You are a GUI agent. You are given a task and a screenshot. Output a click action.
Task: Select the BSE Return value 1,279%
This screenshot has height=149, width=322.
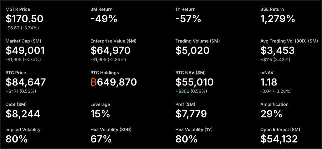[x=277, y=19]
